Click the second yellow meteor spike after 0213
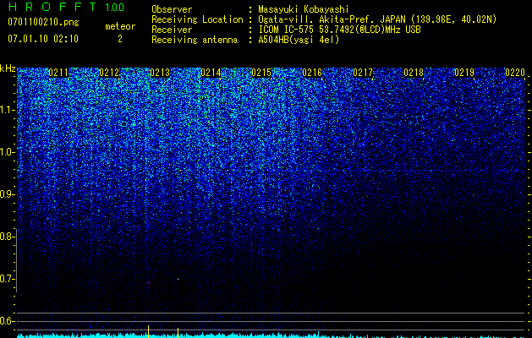Image resolution: width=532 pixels, height=338 pixels. coord(178,333)
